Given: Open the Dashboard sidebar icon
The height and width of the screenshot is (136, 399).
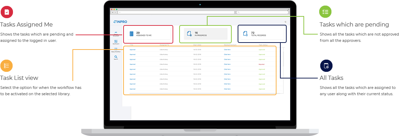Looking at the screenshot, I should [116, 42].
